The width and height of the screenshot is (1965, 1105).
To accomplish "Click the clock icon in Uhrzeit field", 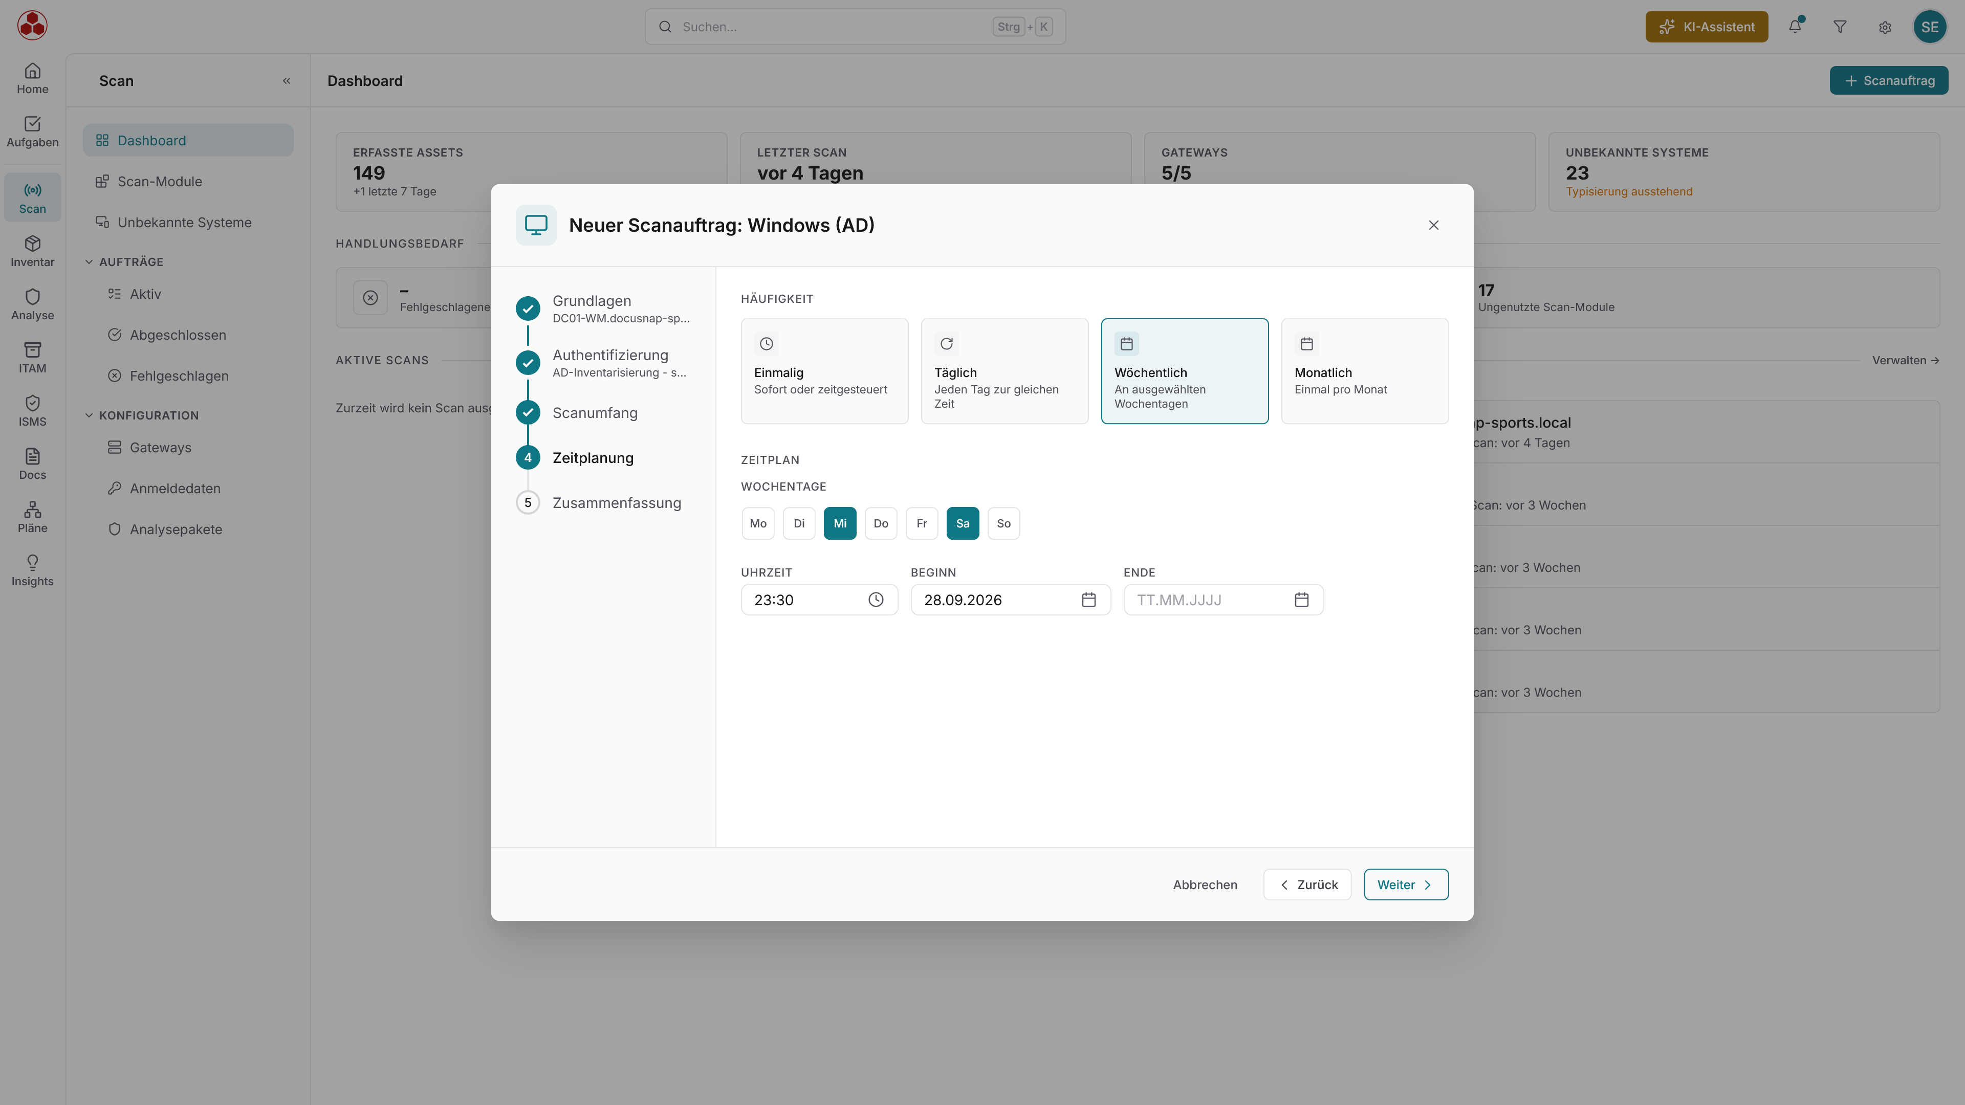I will [x=876, y=600].
